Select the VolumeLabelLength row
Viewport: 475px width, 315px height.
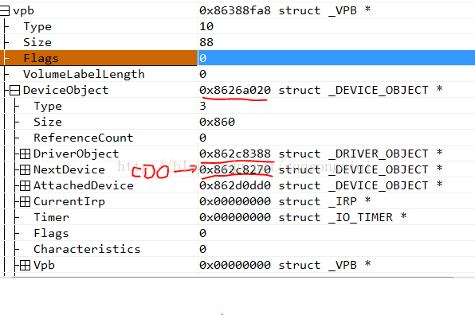[x=237, y=74]
